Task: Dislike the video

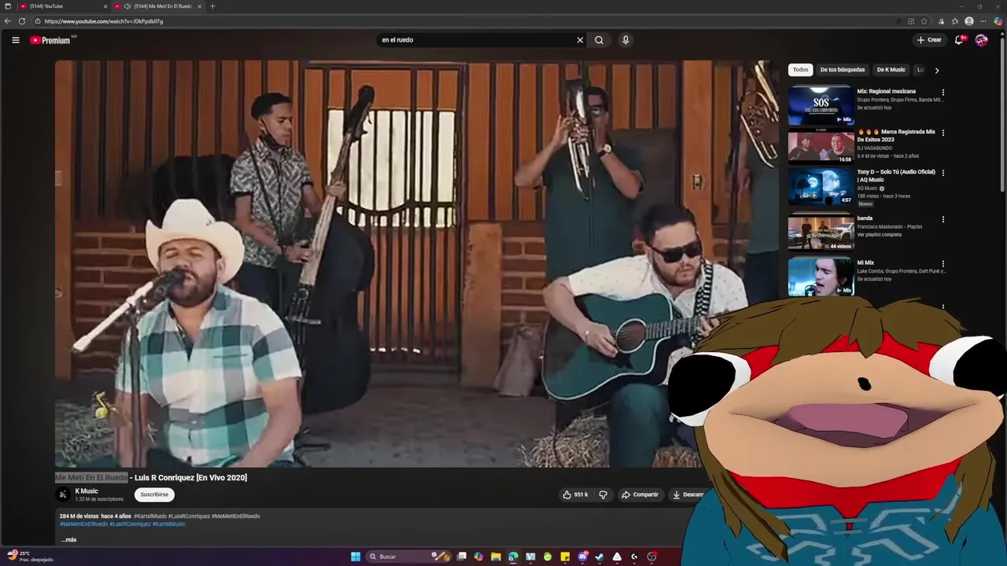Action: 603,494
